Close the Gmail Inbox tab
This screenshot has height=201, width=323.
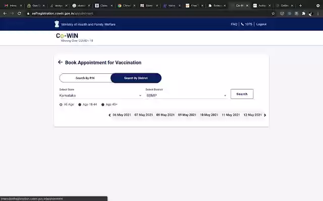21,6
